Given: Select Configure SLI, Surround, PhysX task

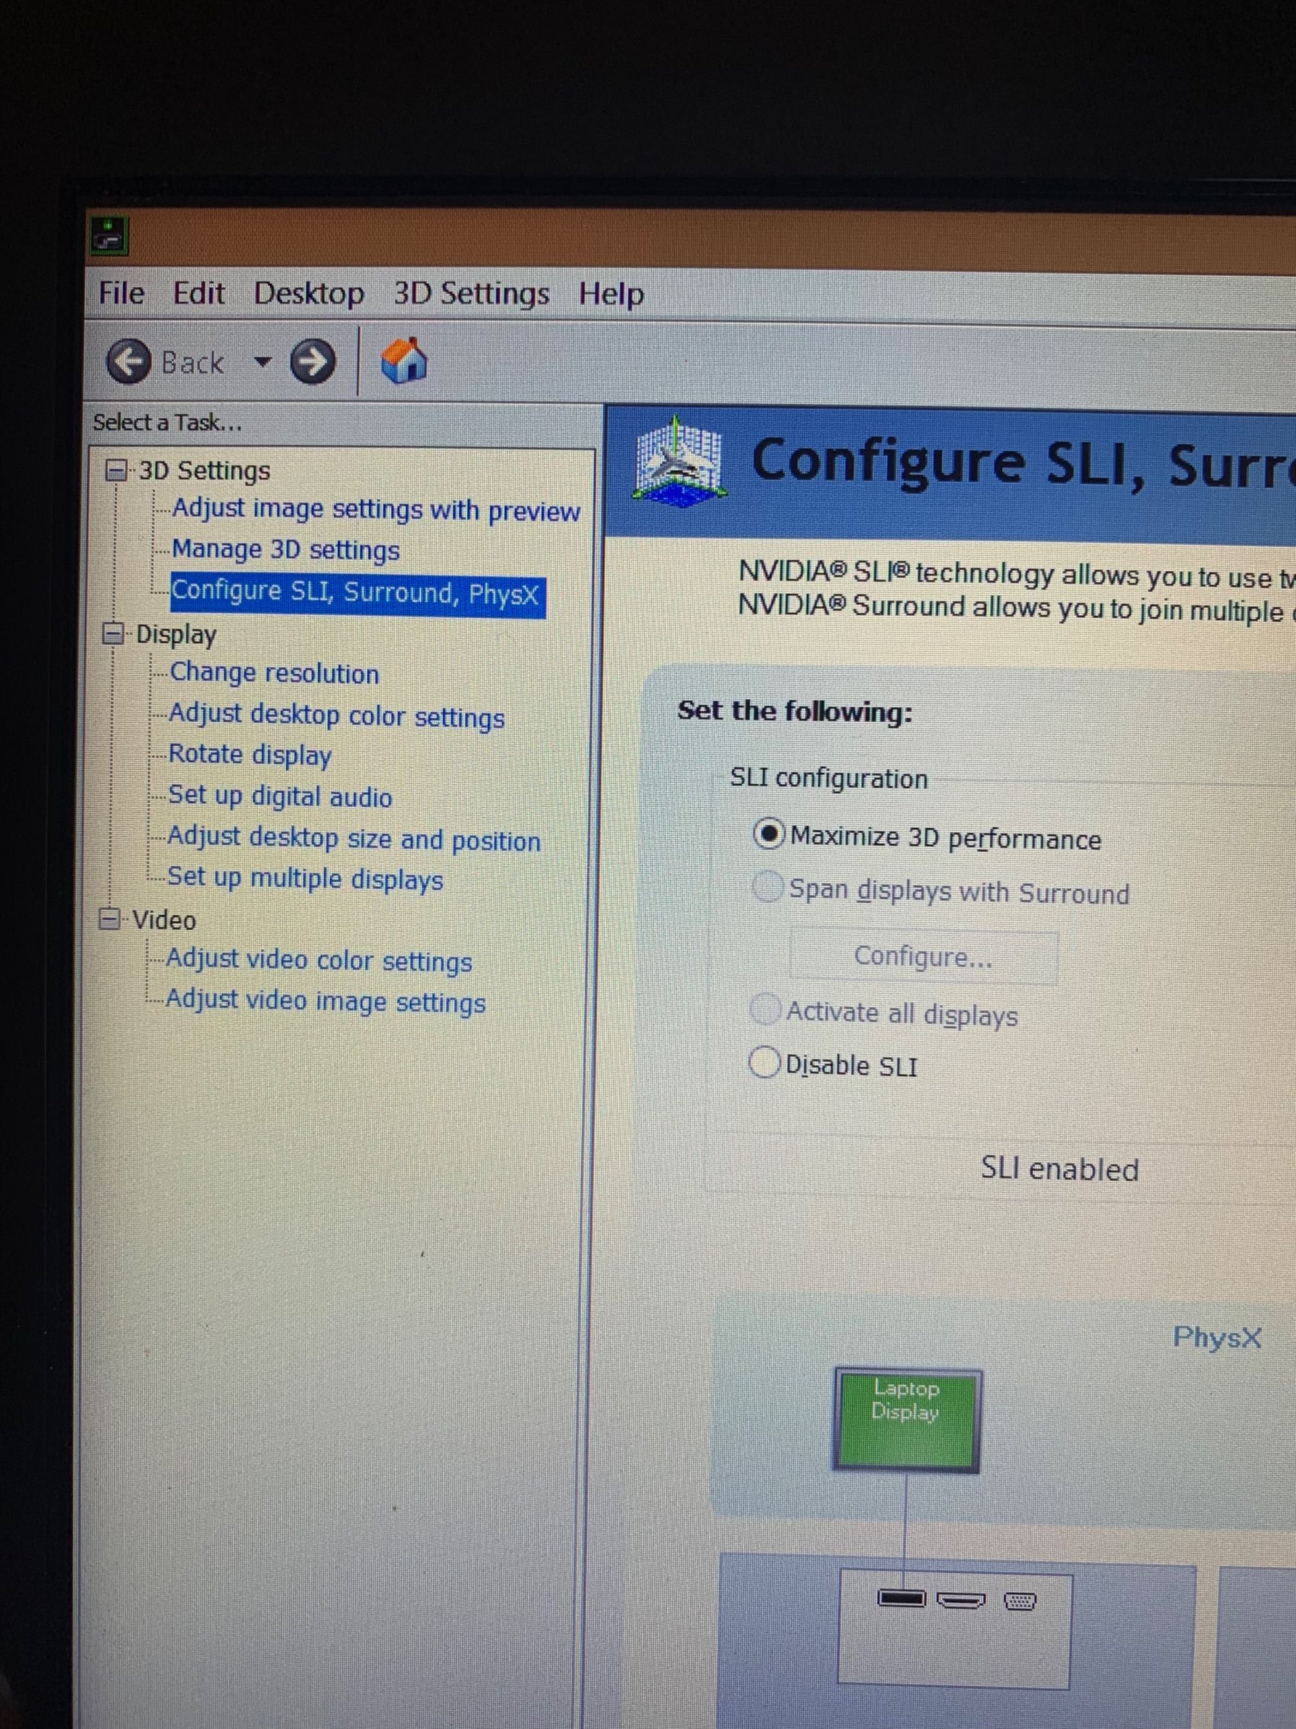Looking at the screenshot, I should point(357,594).
